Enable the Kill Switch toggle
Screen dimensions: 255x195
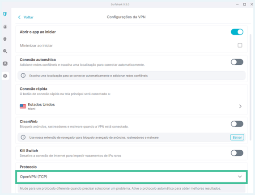coord(237,153)
